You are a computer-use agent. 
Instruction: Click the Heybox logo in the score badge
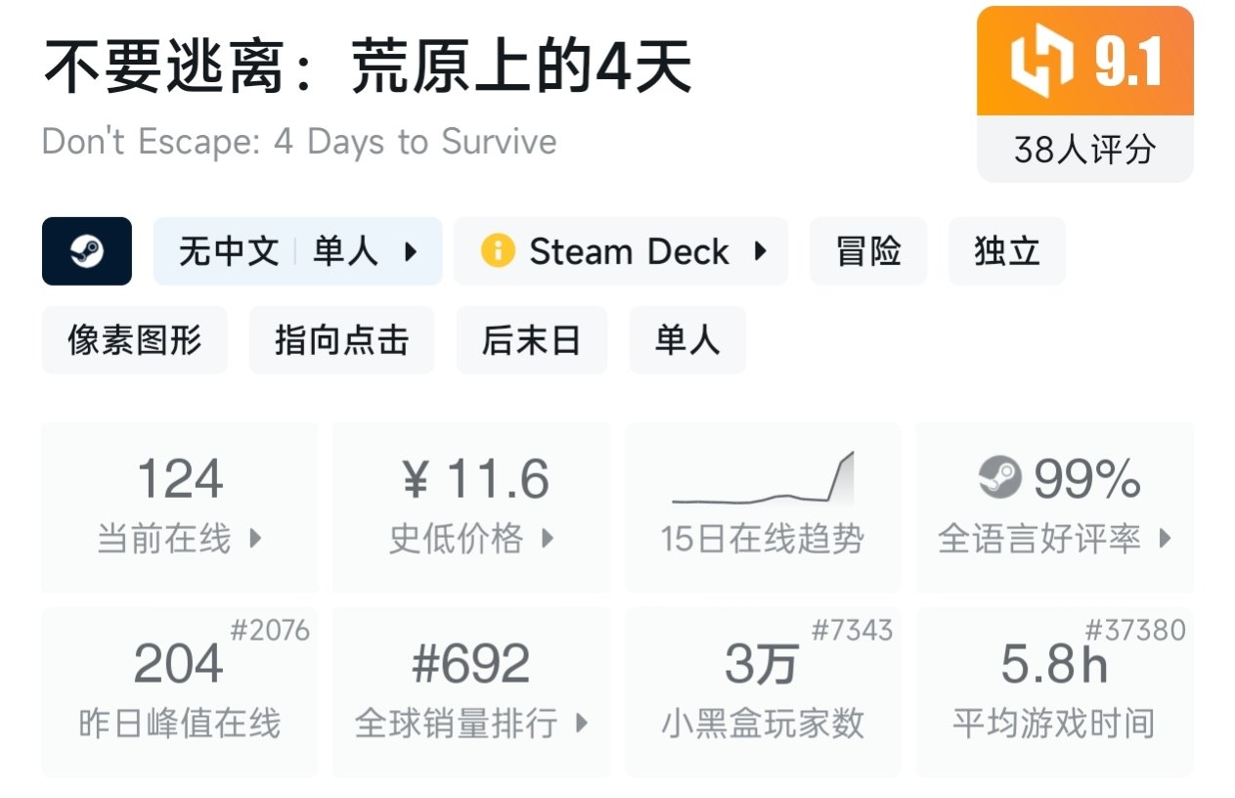(x=1042, y=62)
